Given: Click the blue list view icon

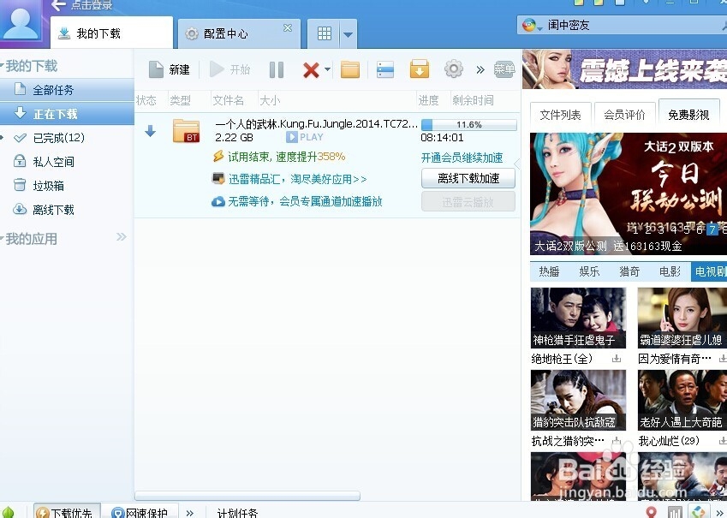Looking at the screenshot, I should point(384,70).
